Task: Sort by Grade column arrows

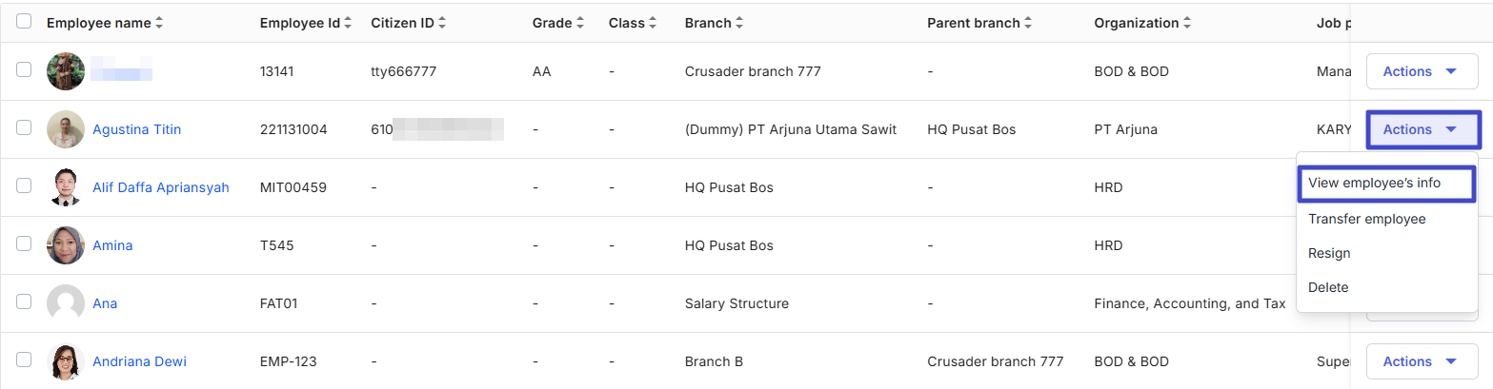Action: tap(580, 23)
